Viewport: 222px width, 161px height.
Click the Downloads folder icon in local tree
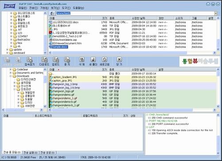tap(14, 76)
